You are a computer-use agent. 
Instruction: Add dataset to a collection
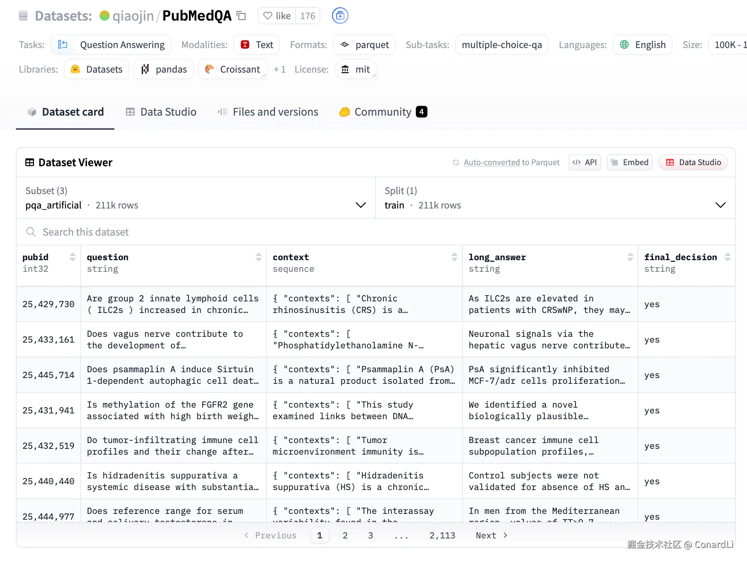coord(339,16)
